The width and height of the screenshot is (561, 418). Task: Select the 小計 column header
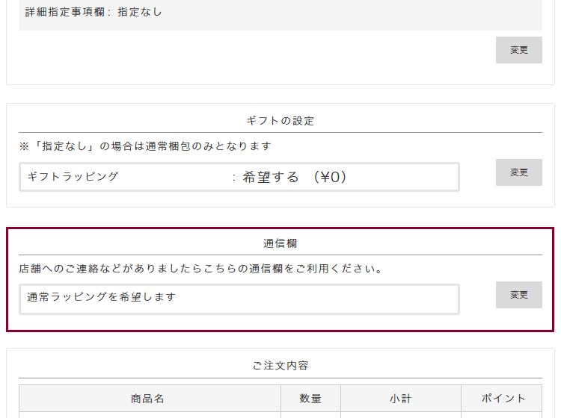(400, 399)
